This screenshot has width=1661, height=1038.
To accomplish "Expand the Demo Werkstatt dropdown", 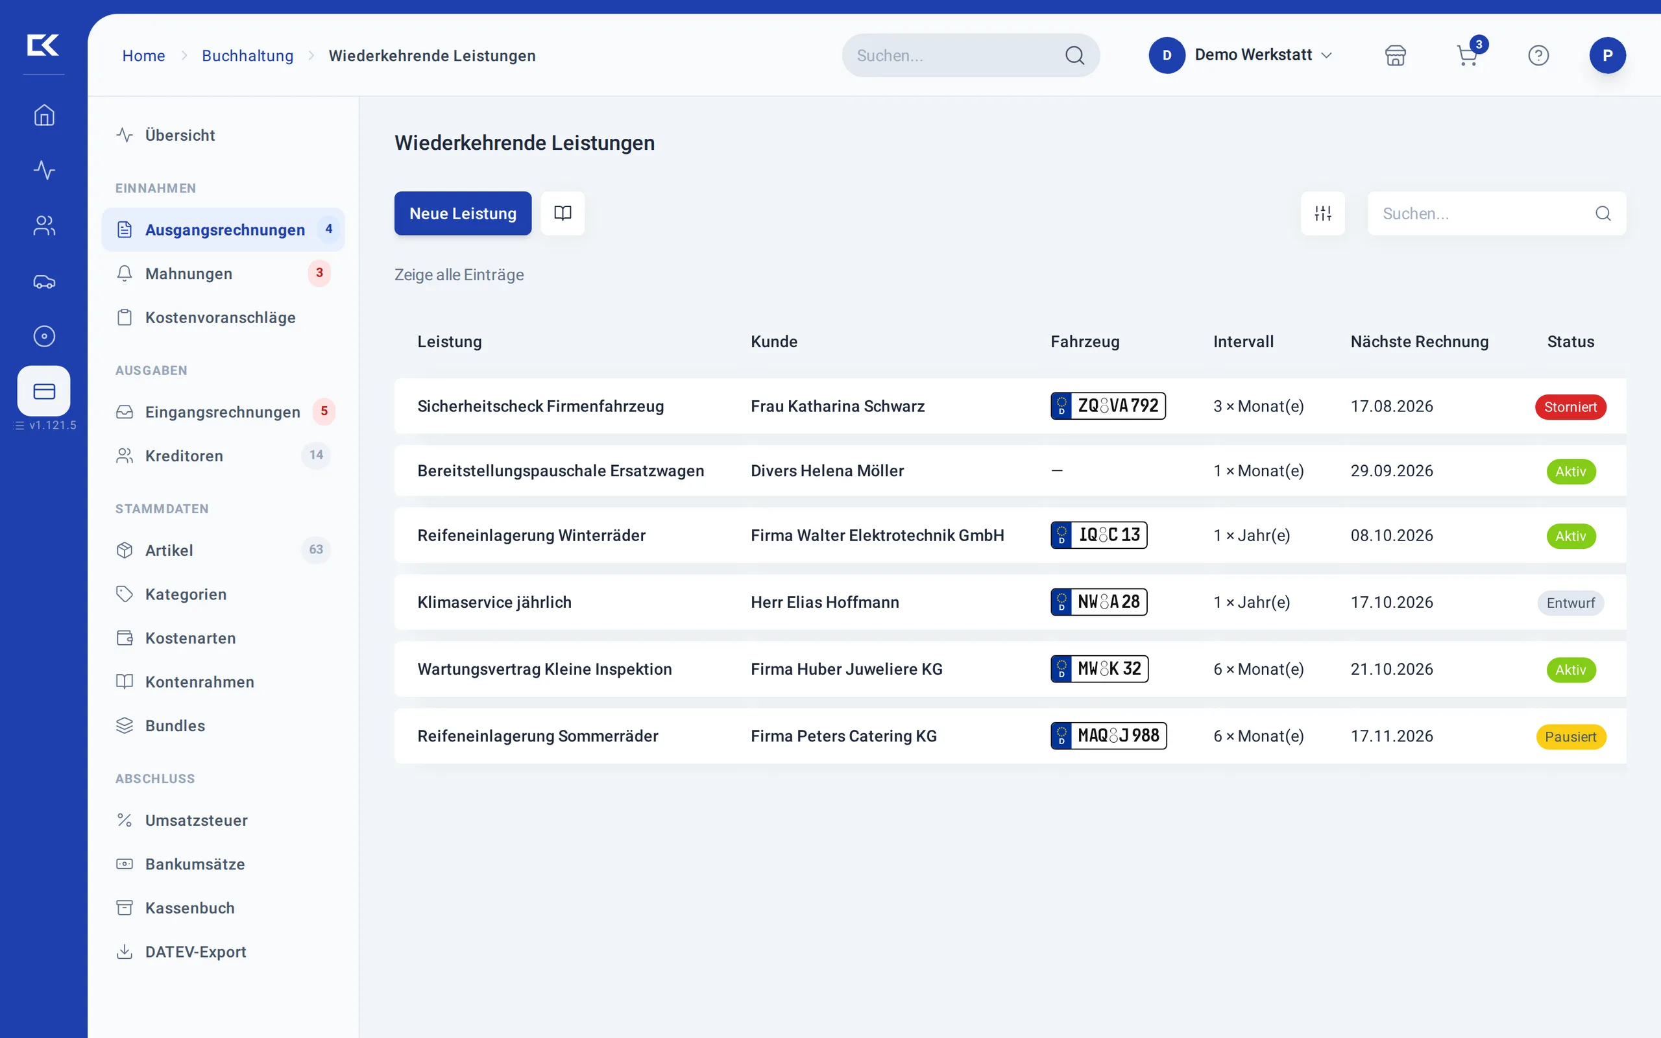I will click(x=1241, y=55).
